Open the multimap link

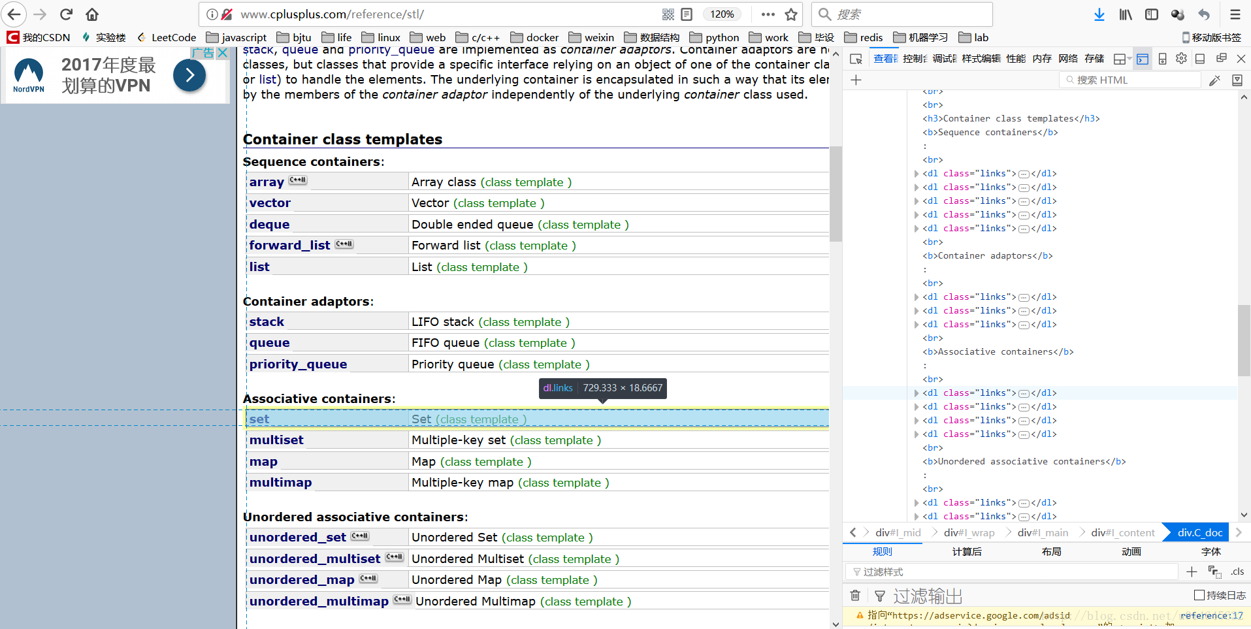coord(280,483)
